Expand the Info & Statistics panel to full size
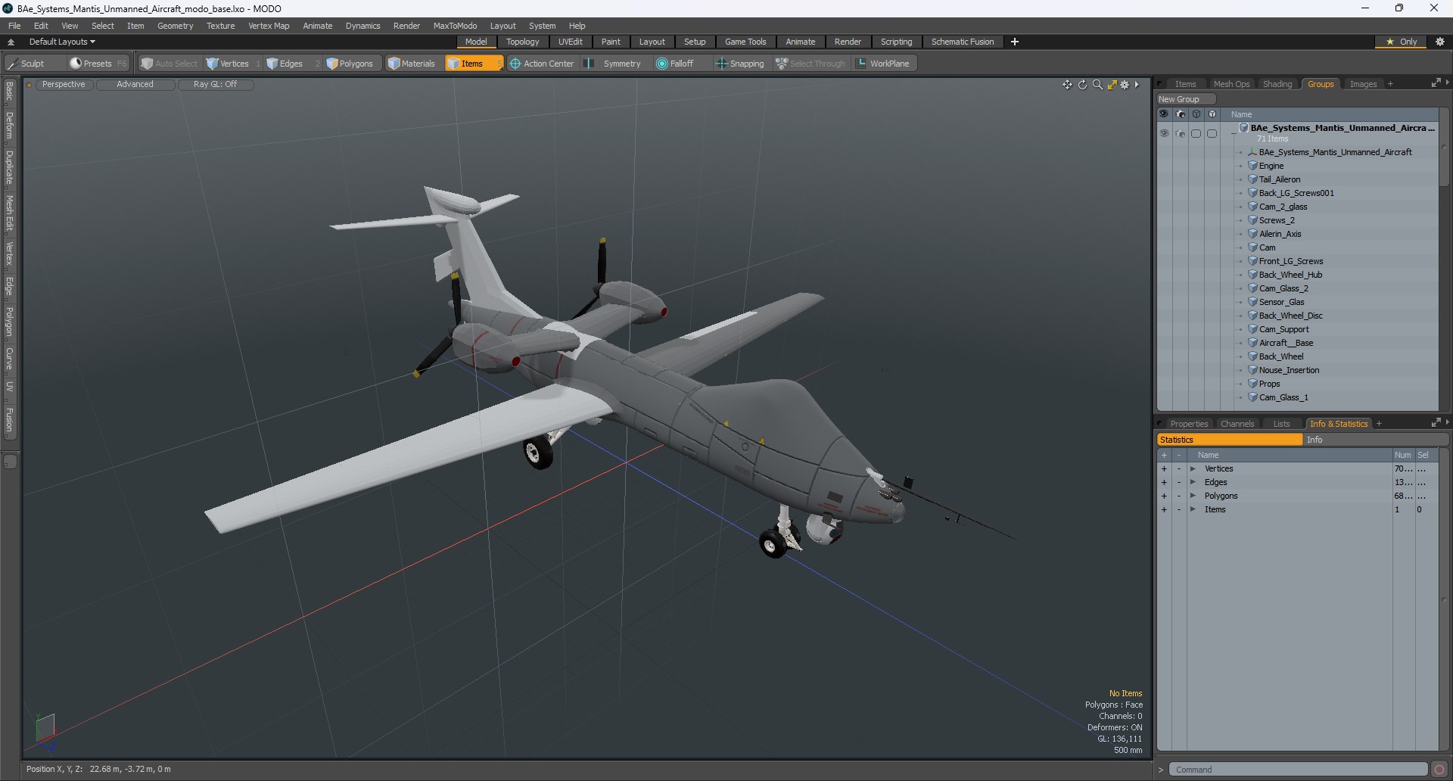Screen dimensions: 1453x781 click(x=1436, y=423)
